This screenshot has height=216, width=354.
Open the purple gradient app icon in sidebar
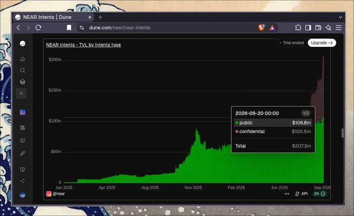click(x=22, y=112)
